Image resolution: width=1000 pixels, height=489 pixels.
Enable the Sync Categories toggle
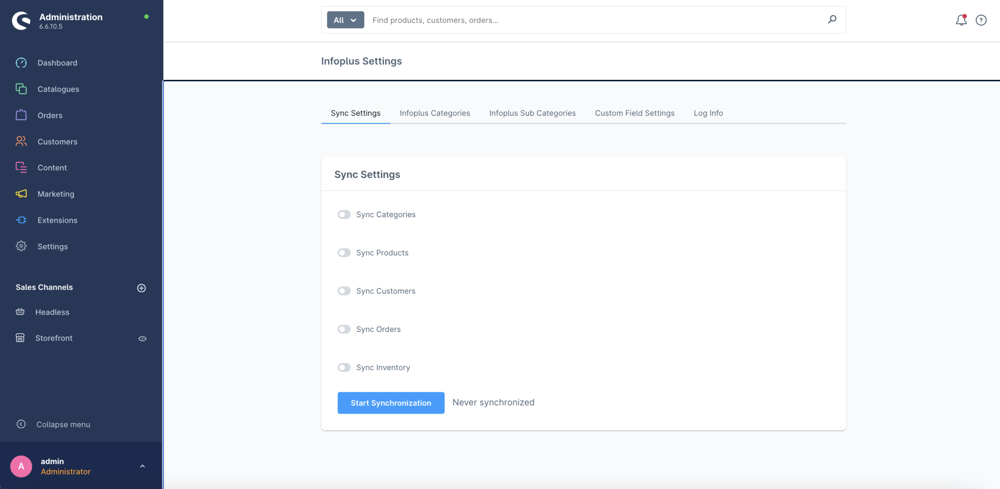coord(344,215)
